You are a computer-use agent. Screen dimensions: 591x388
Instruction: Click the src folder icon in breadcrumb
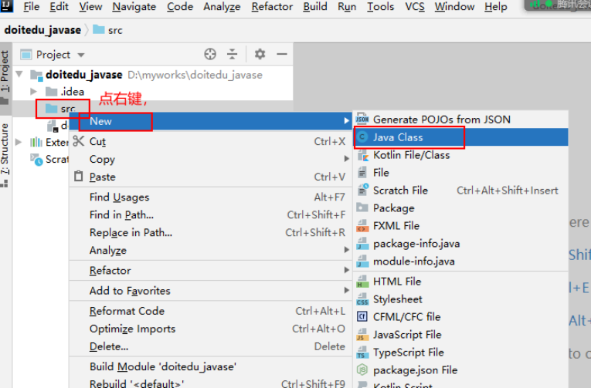point(99,29)
